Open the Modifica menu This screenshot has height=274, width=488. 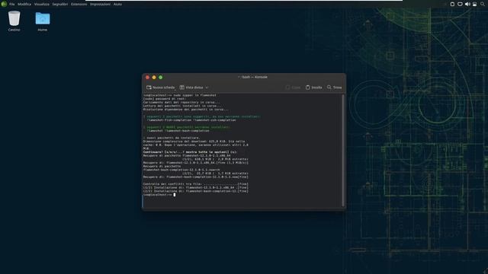pyautogui.click(x=24, y=5)
